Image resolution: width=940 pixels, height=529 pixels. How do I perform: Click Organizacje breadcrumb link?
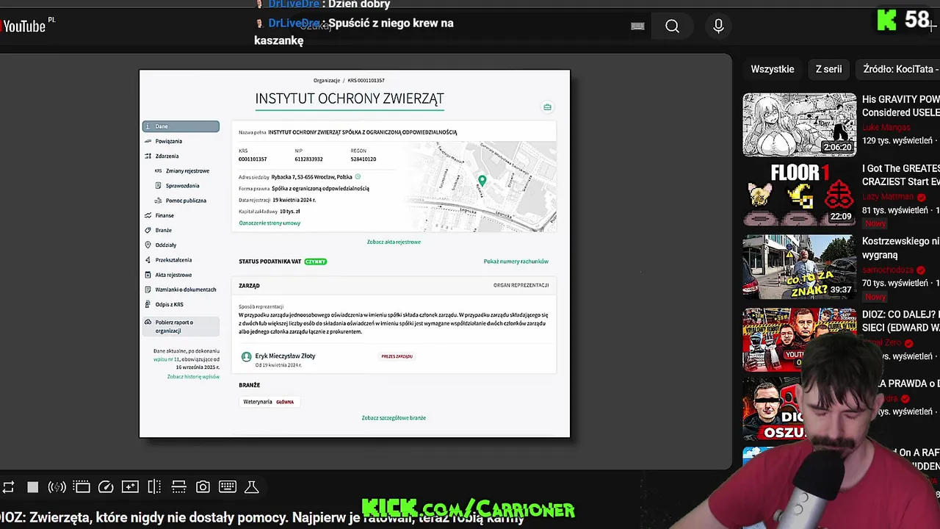click(x=326, y=80)
